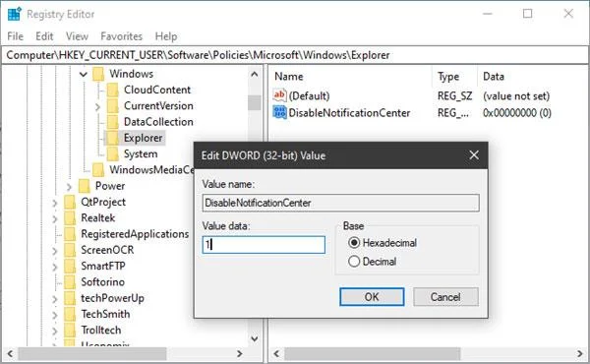Expand the Power tree node
The height and width of the screenshot is (364, 590).
click(69, 187)
